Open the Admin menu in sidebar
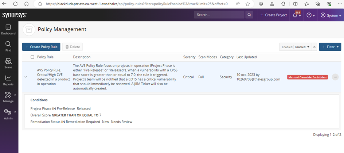This screenshot has height=153, width=344. (x=8, y=115)
